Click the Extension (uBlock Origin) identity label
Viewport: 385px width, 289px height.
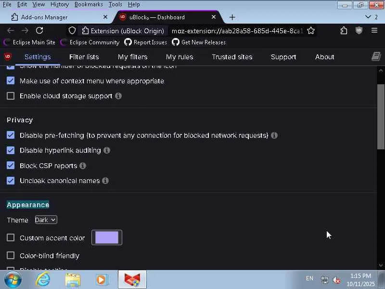[123, 31]
